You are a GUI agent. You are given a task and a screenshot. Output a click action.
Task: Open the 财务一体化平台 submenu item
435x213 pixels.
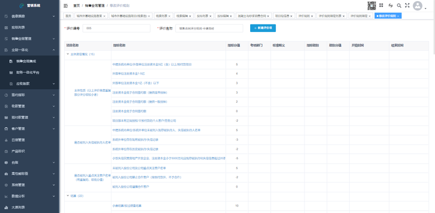tap(29, 72)
